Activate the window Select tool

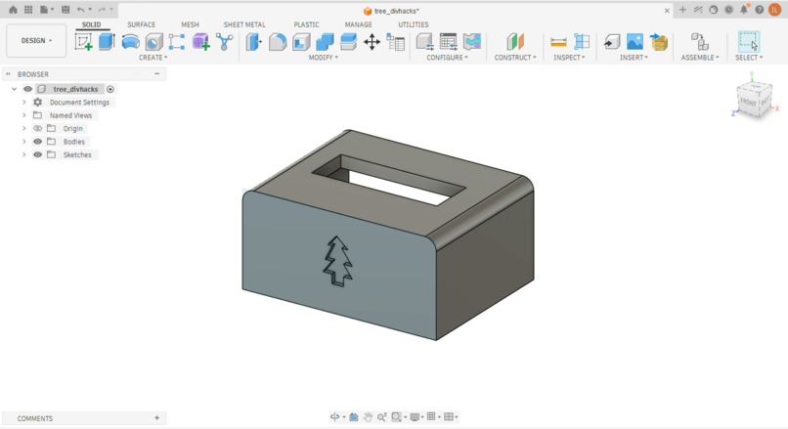click(x=748, y=41)
